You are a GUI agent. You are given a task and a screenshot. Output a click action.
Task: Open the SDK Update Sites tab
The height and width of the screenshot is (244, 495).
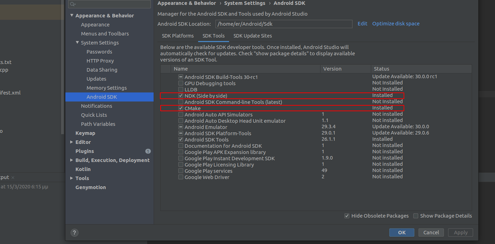[252, 36]
